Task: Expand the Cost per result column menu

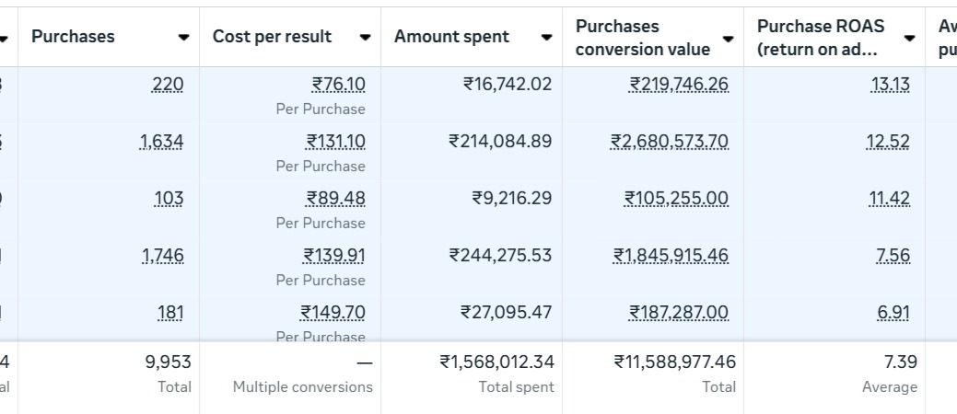Action: click(x=366, y=38)
